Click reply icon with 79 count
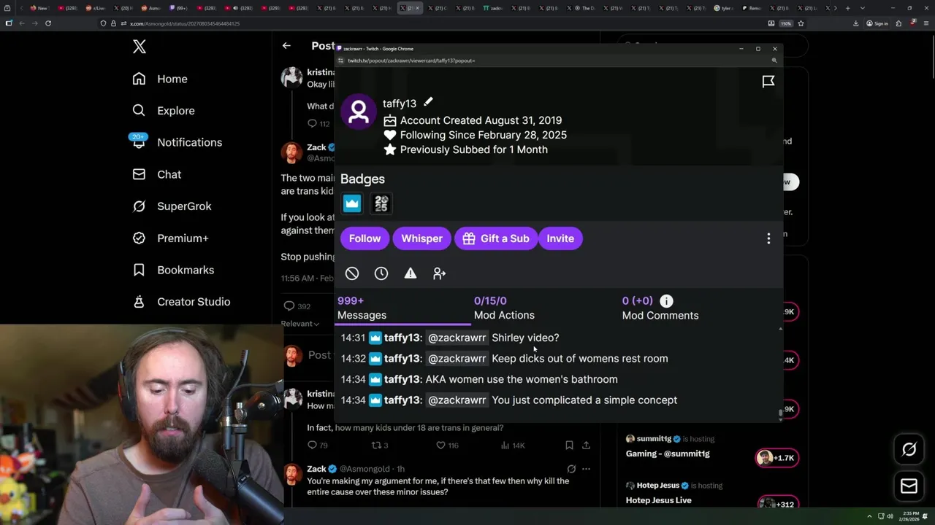Viewport: 935px width, 525px height. tap(312, 445)
